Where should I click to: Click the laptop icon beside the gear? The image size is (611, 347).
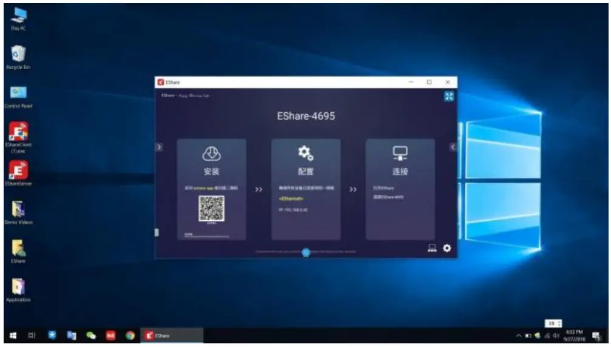[432, 248]
